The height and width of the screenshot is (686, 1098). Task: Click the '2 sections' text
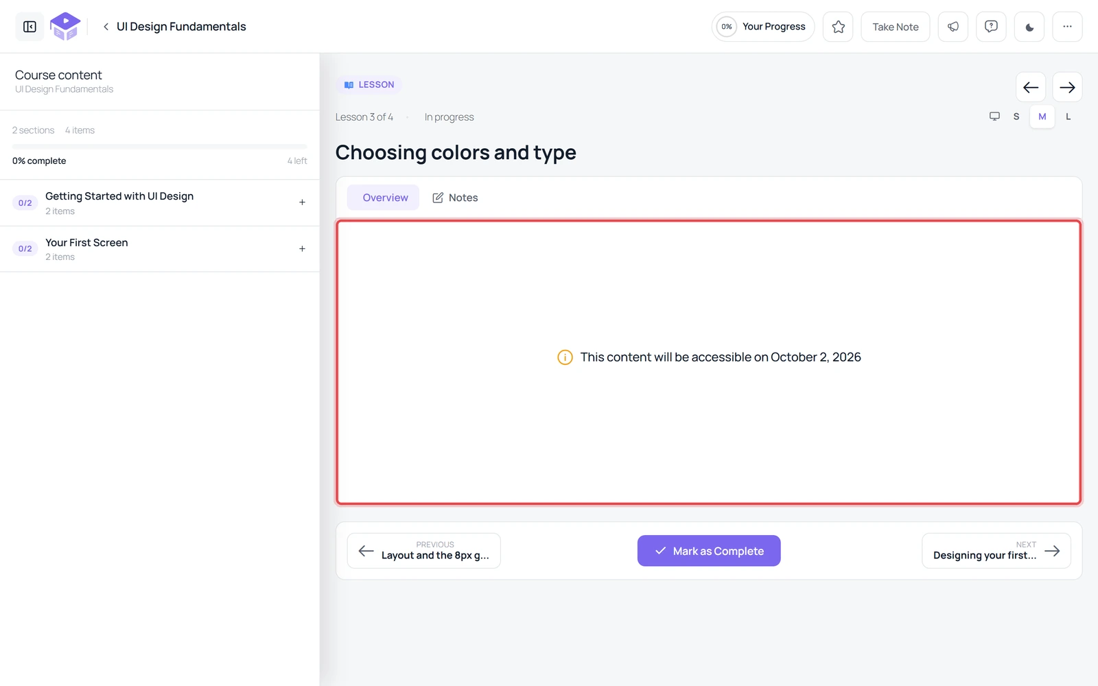33,130
